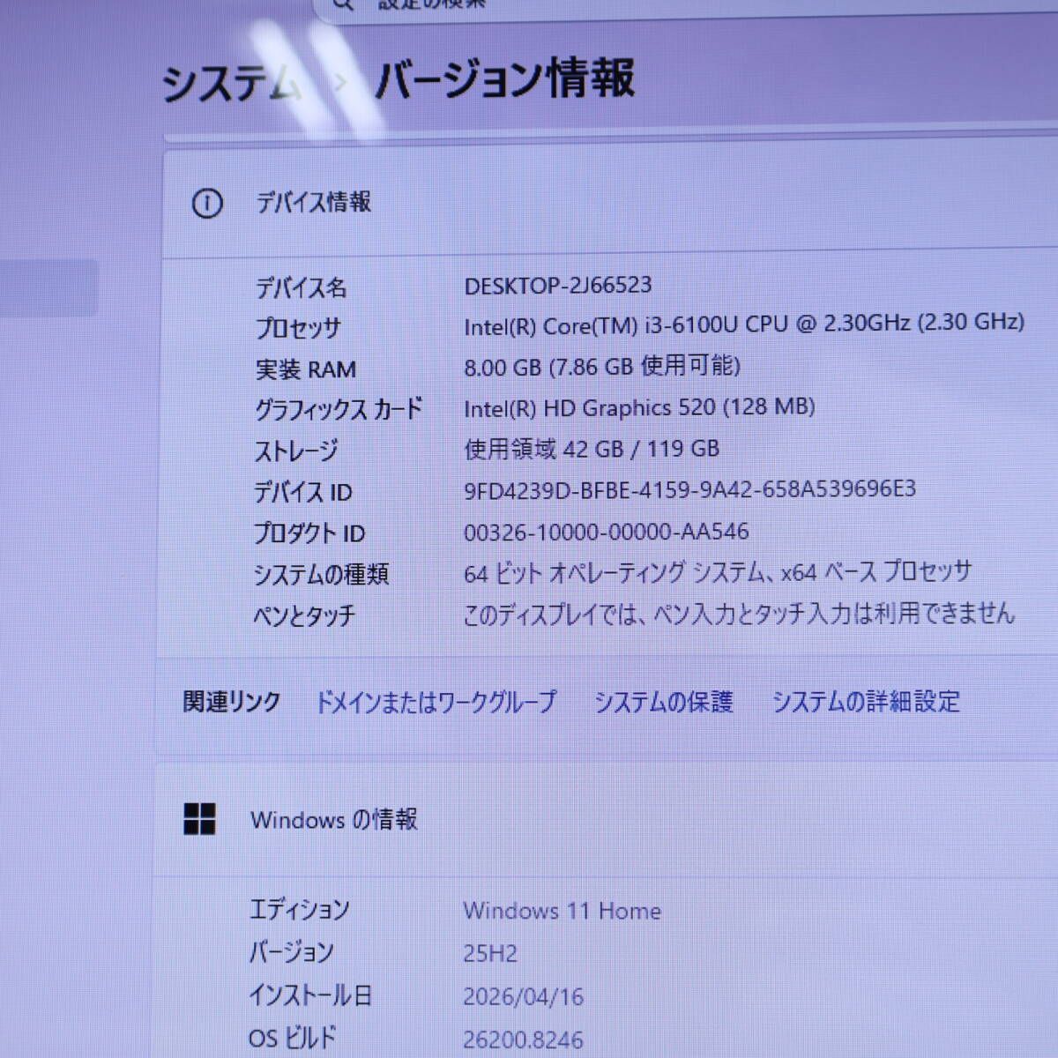Image resolution: width=1058 pixels, height=1058 pixels.
Task: Select storage value 使用領域 42 GB / 119 GB
Action: pos(592,449)
